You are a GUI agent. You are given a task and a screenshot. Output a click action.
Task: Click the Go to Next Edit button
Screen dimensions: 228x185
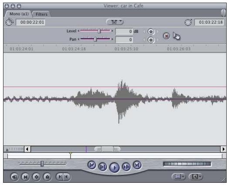click(137, 165)
